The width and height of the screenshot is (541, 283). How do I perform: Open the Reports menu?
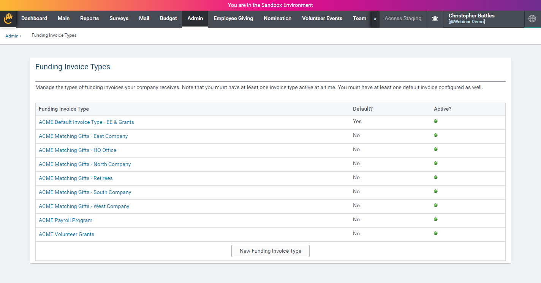[x=89, y=18]
